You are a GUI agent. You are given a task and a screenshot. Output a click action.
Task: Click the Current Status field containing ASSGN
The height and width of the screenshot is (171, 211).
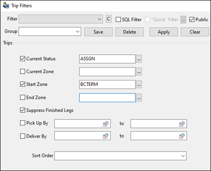pos(107,59)
